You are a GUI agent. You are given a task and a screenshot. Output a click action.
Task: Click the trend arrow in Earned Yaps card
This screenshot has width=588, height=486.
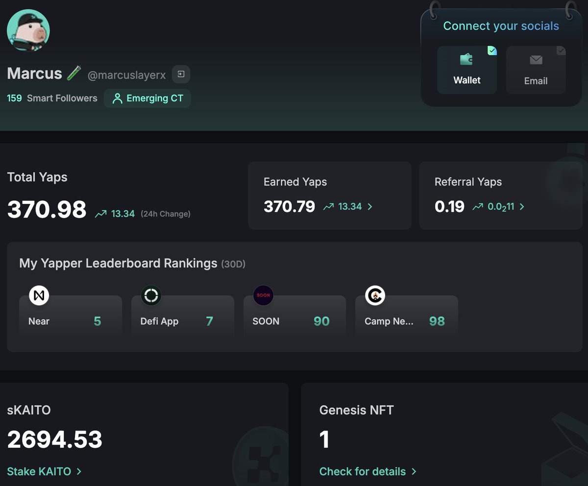tap(329, 207)
